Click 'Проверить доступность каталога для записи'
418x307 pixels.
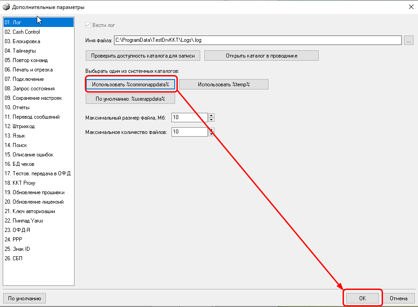point(143,56)
